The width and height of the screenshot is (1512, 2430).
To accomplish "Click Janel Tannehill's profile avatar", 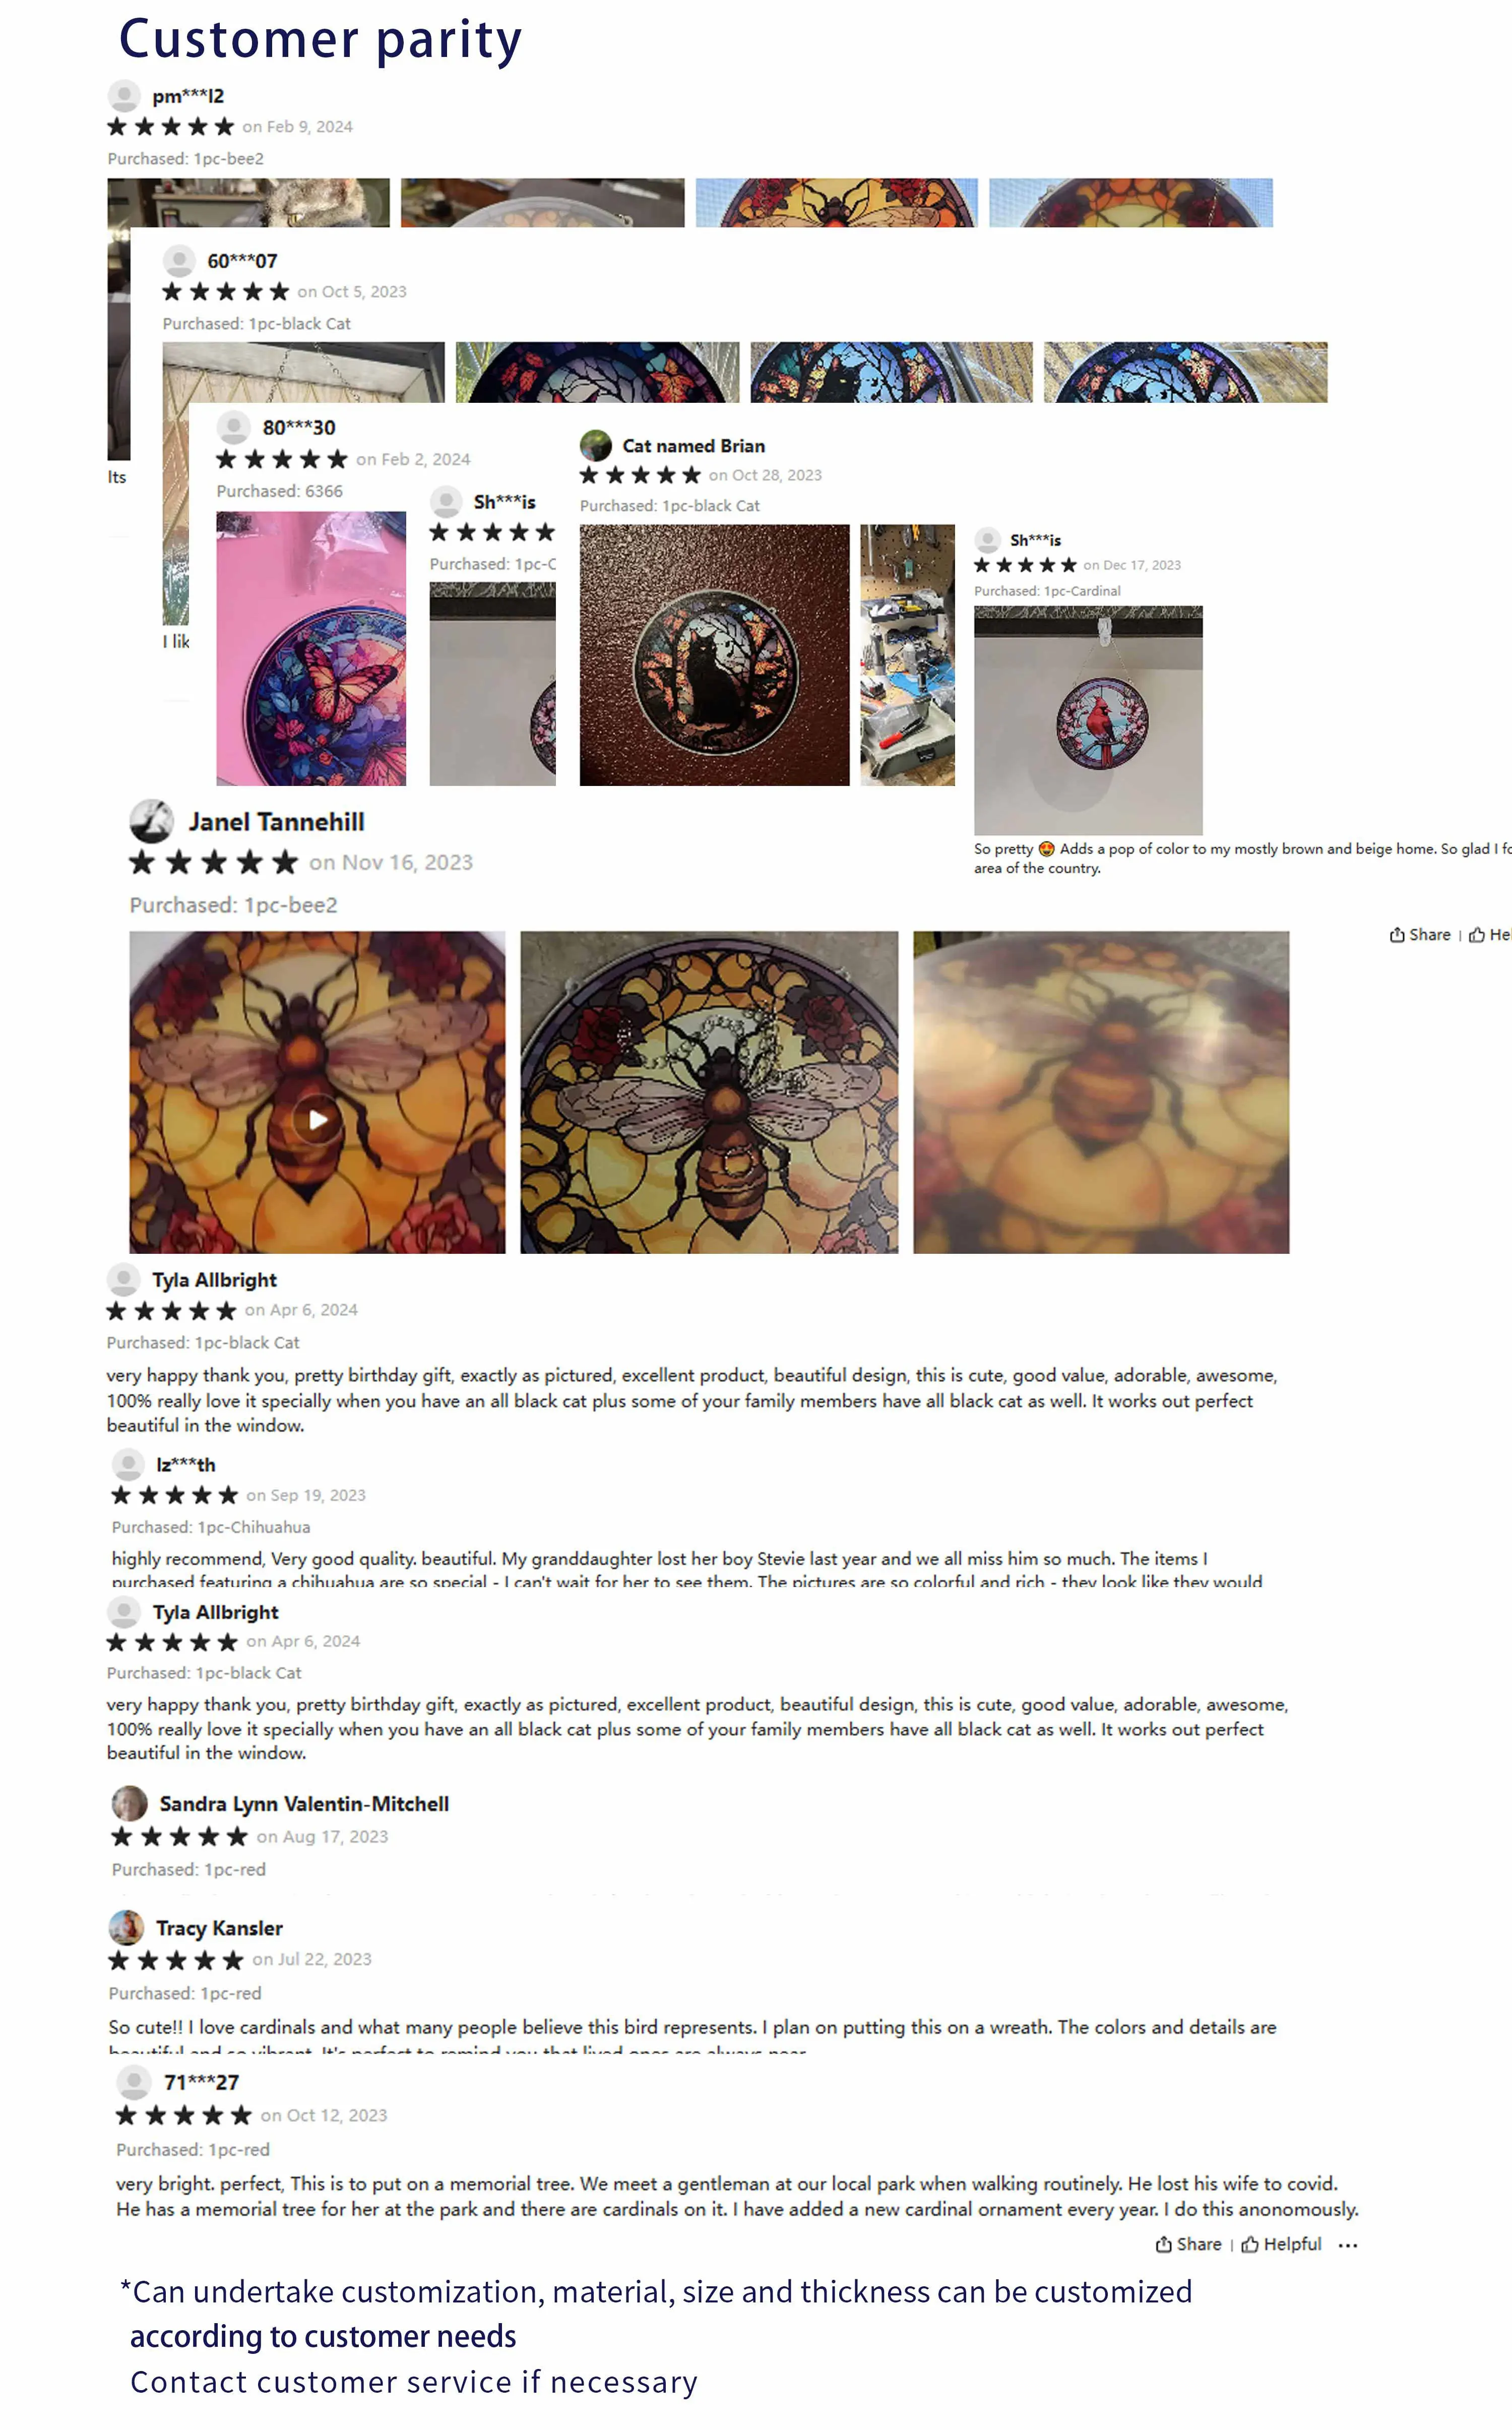I will (152, 821).
